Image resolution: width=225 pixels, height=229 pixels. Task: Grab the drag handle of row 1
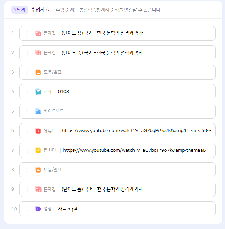click(27, 33)
